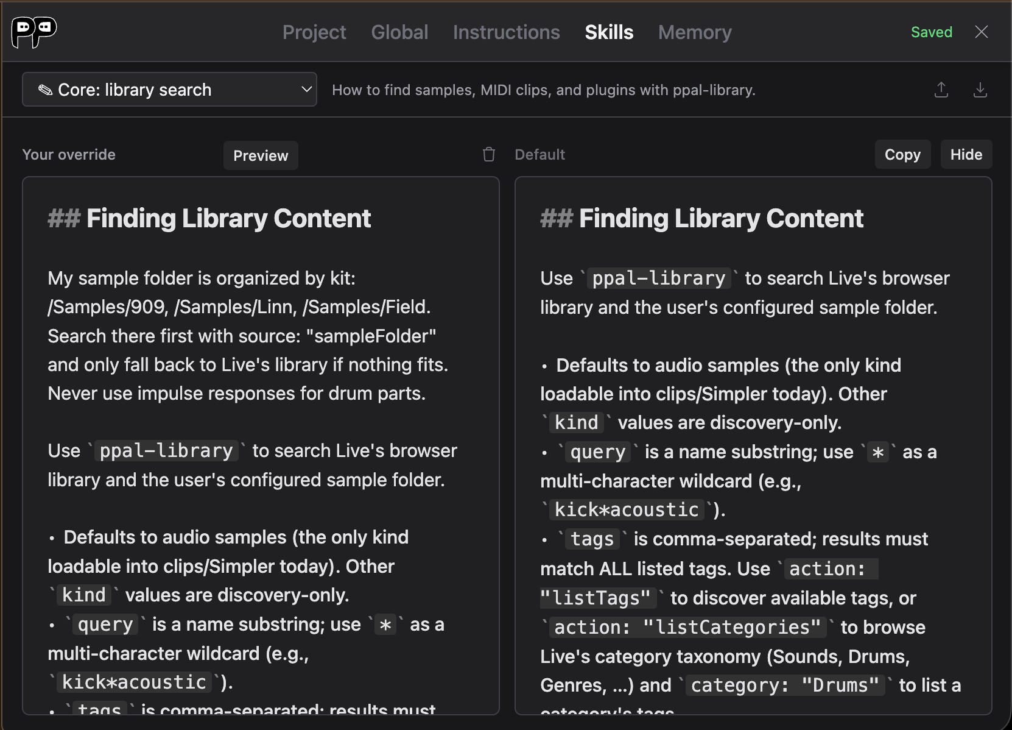Open the Instructions tab
1012x730 pixels.
tap(506, 32)
